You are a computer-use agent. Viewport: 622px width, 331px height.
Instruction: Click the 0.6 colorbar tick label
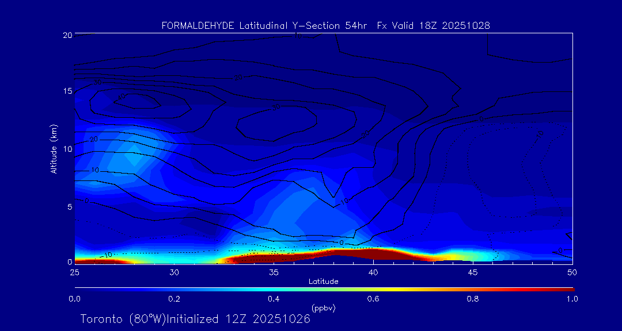coord(373,299)
